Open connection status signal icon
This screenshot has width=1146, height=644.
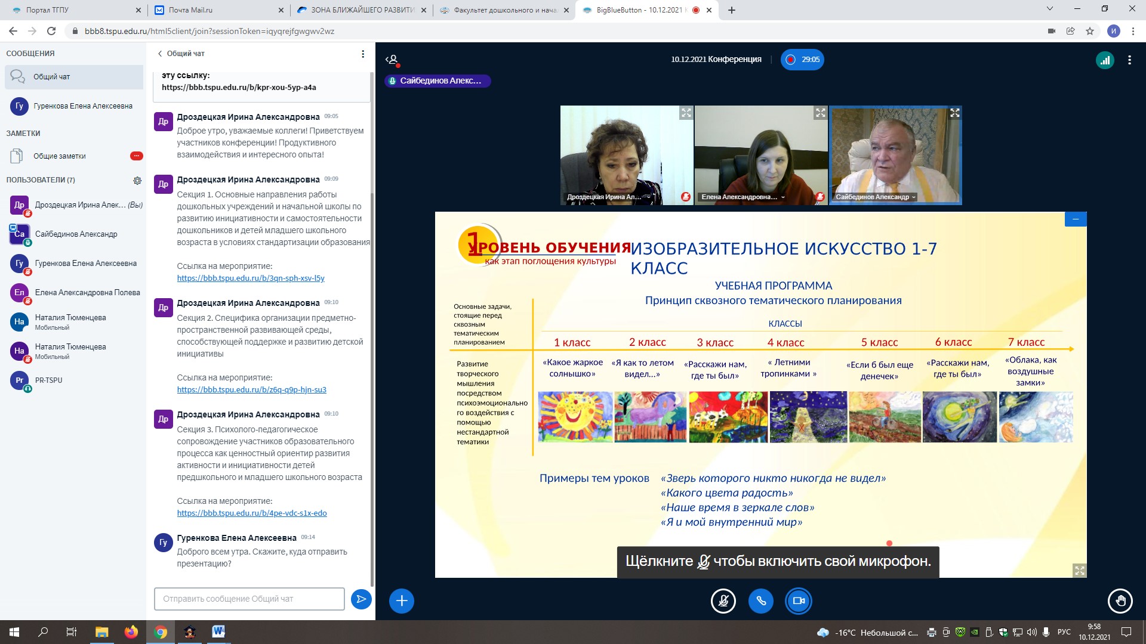[x=1105, y=60]
